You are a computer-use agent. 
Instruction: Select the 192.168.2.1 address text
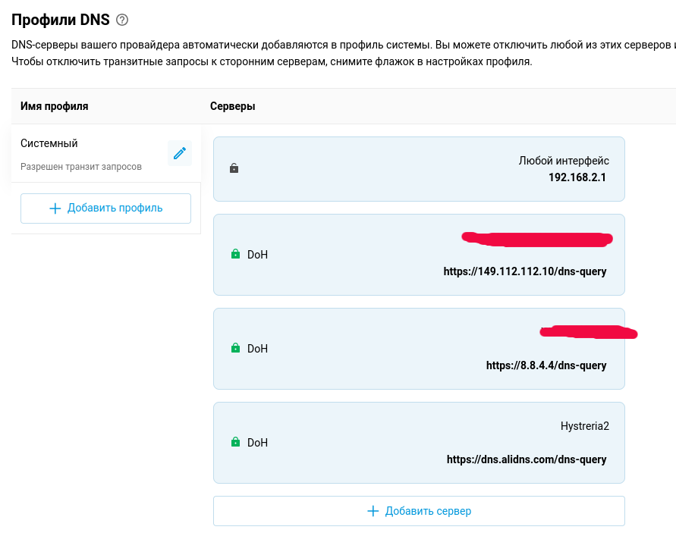coord(578,177)
